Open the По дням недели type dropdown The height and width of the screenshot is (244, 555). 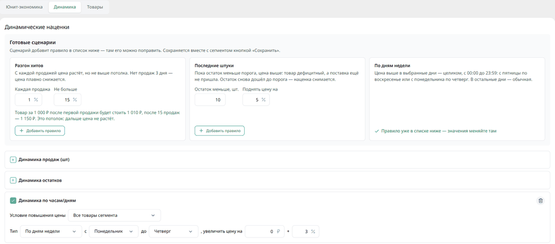51,231
